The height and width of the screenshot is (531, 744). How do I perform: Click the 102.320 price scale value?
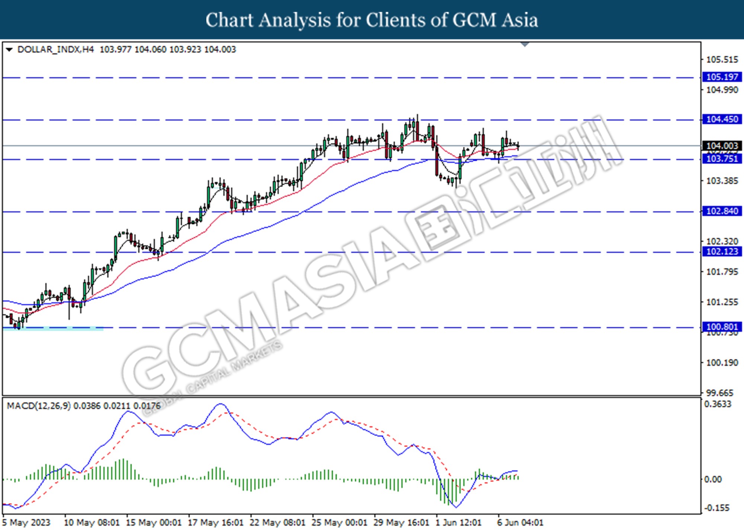[x=722, y=242]
